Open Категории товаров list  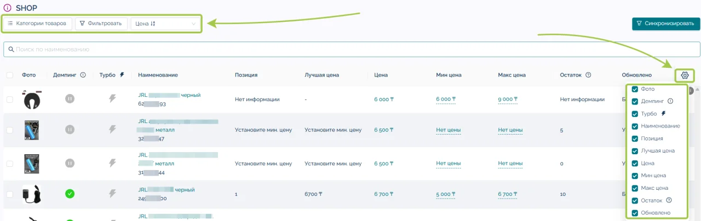(x=37, y=24)
